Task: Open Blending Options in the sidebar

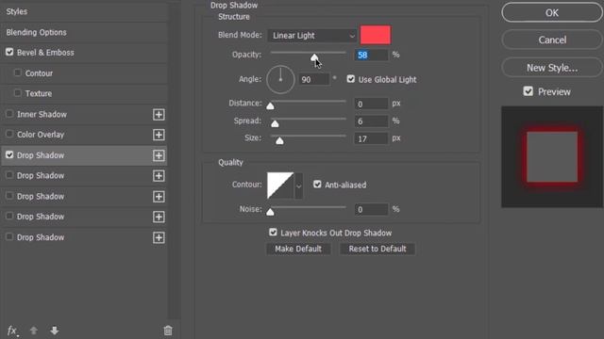Action: pyautogui.click(x=36, y=32)
